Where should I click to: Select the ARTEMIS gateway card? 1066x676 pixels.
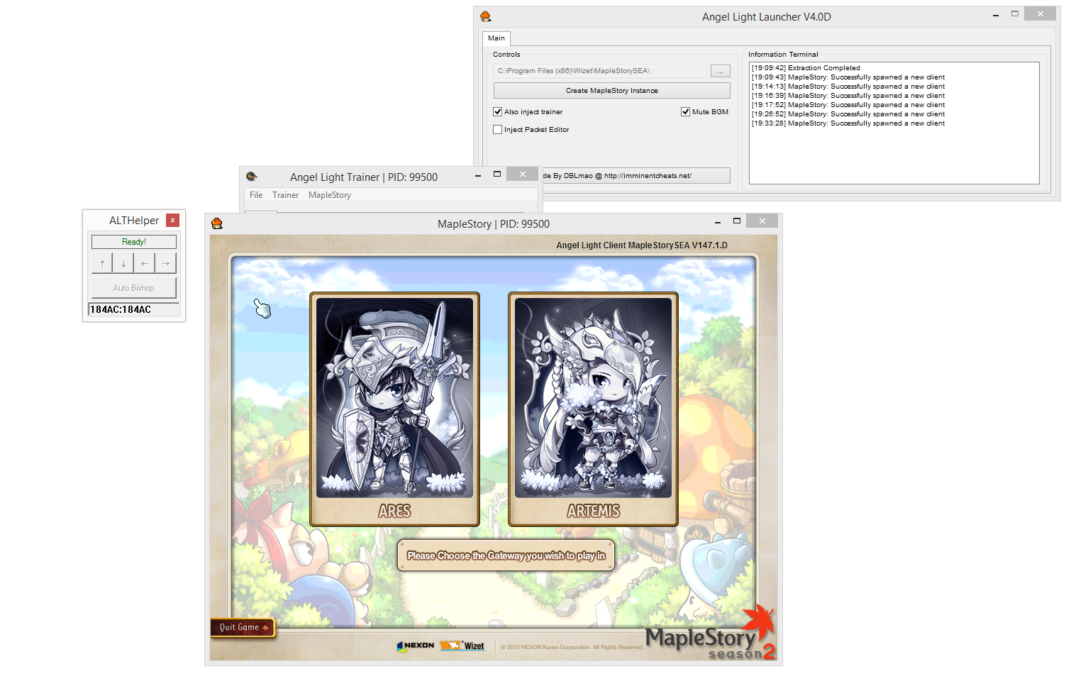(x=593, y=409)
